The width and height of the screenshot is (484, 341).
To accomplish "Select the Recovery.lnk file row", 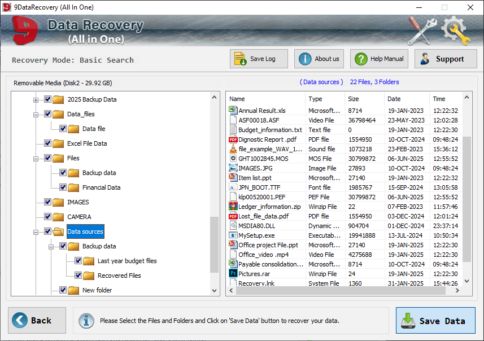I will [x=344, y=283].
